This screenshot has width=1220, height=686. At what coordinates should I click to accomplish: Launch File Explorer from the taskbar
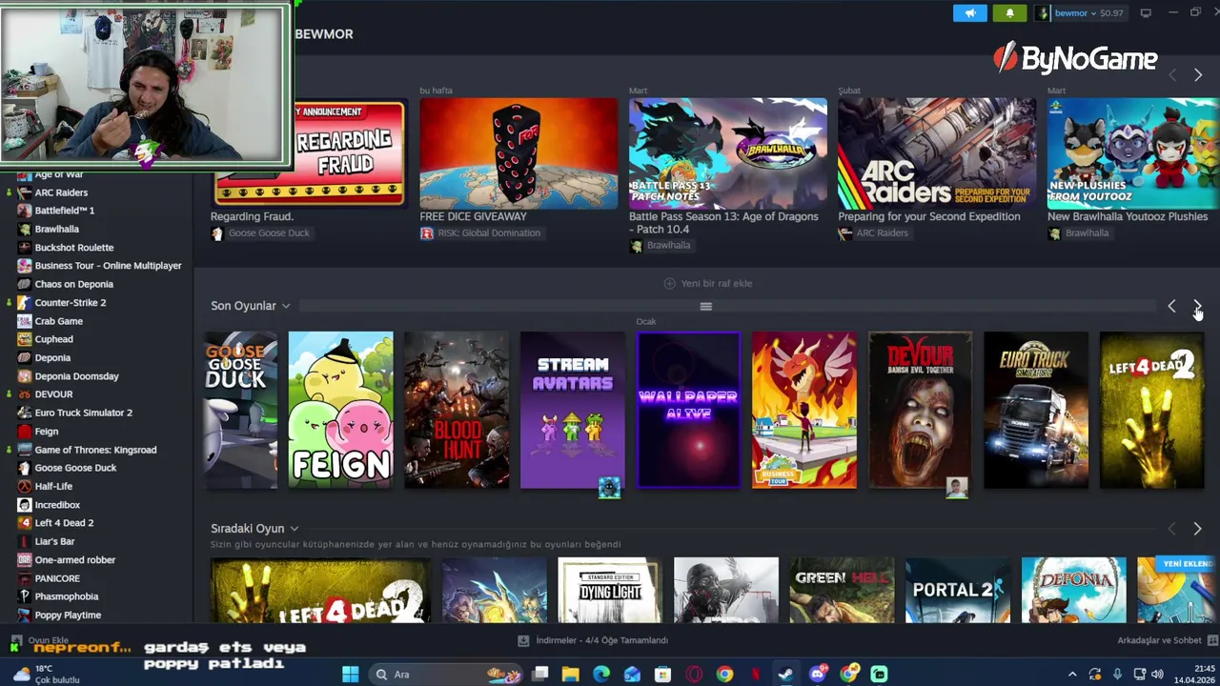click(x=570, y=675)
